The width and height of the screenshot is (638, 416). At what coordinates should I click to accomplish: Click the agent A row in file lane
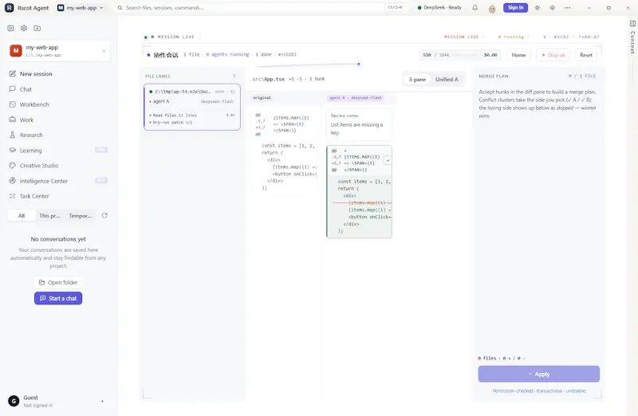191,101
